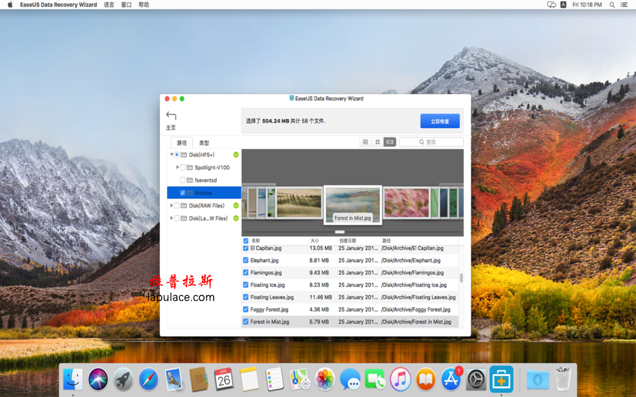
Task: Expand the Disk(RAW Files) node
Action: (x=172, y=205)
